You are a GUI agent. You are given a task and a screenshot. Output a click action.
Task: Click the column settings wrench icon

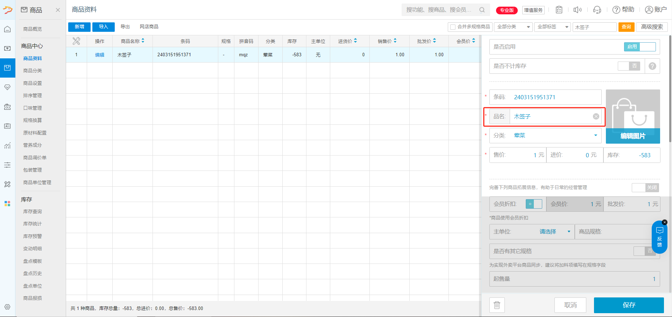[76, 41]
